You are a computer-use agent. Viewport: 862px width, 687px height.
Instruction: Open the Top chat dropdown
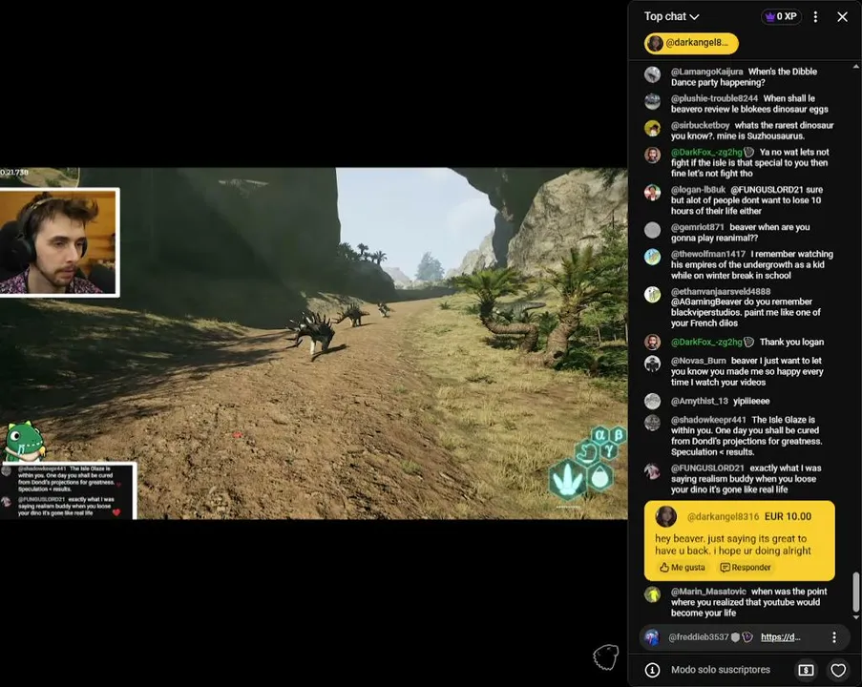point(671,16)
